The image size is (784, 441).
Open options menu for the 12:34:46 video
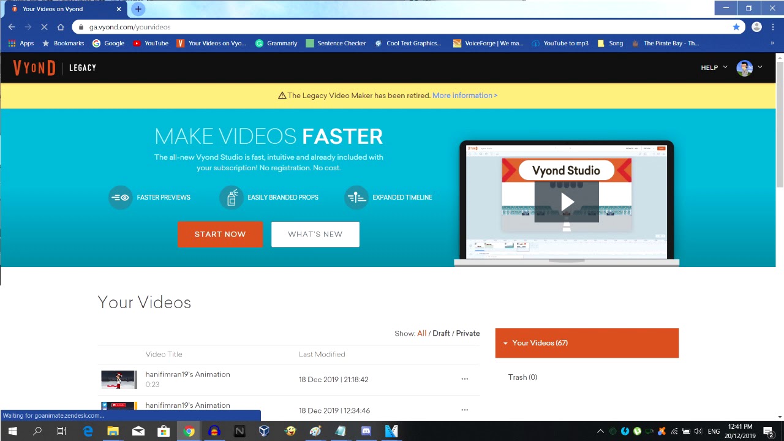point(465,410)
